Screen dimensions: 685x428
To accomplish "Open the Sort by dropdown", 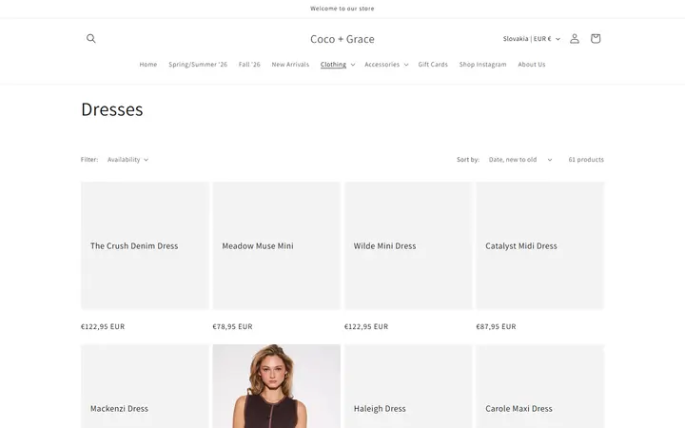I will [x=520, y=160].
